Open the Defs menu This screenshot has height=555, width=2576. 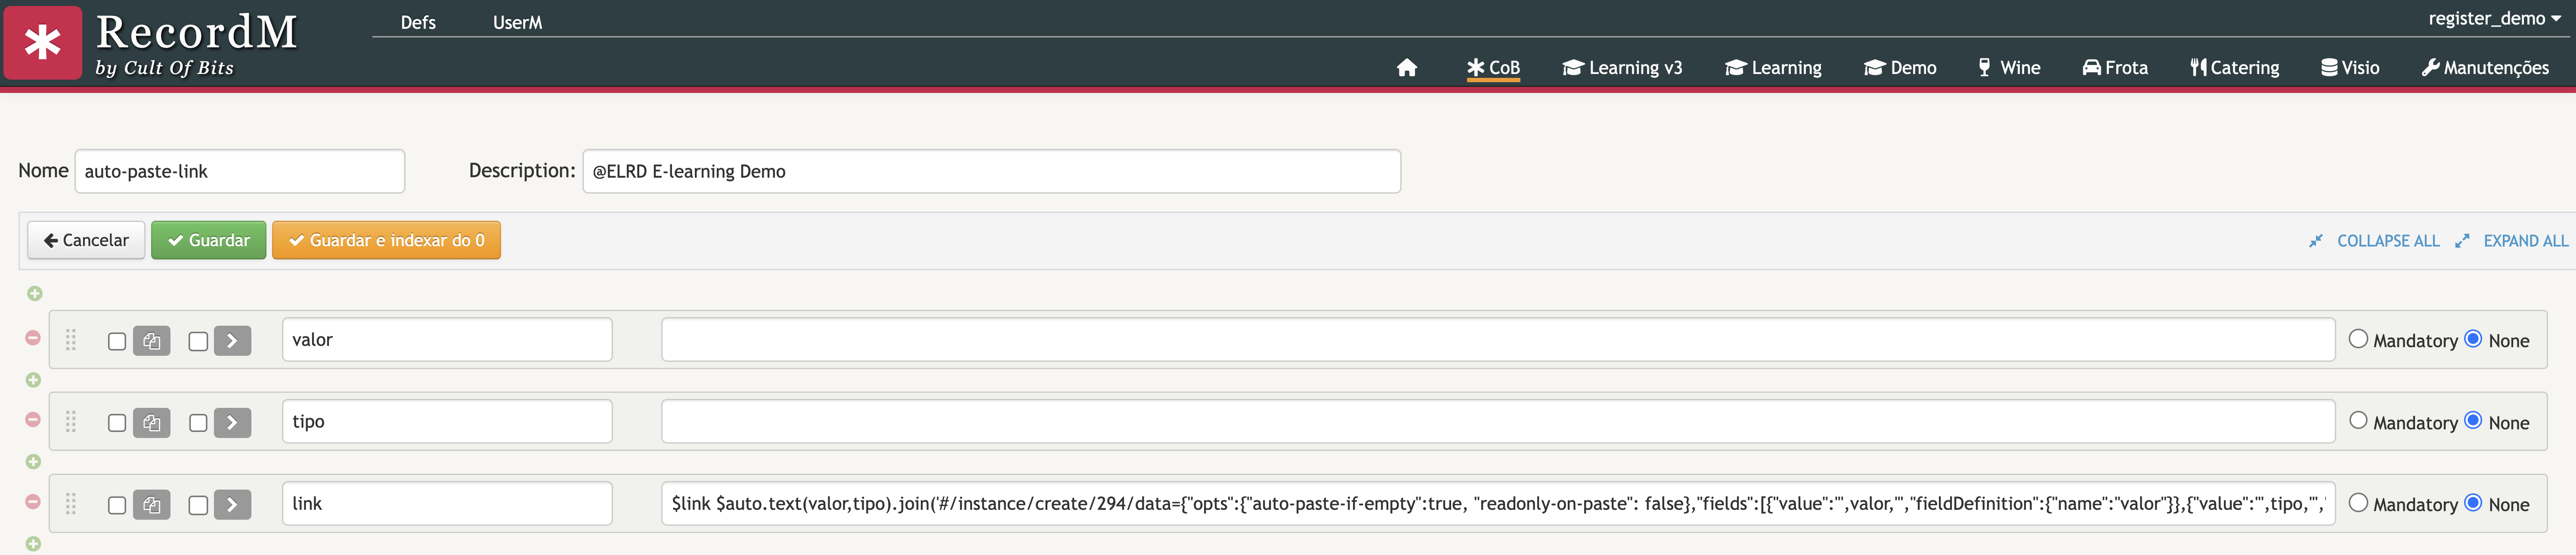point(418,22)
